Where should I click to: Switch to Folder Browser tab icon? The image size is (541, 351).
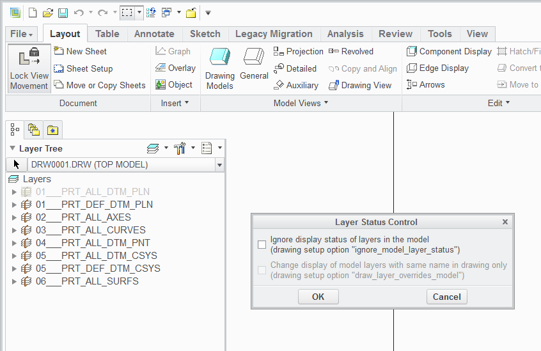[33, 130]
